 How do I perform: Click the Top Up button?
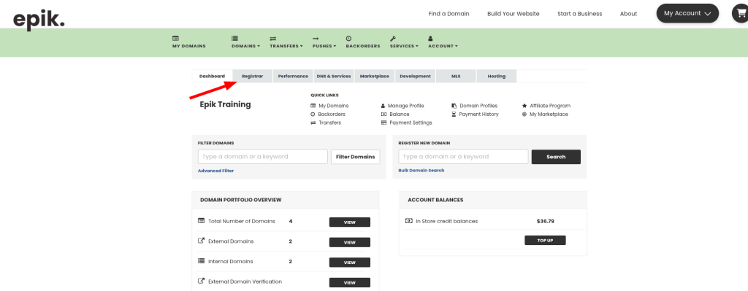[x=545, y=241]
